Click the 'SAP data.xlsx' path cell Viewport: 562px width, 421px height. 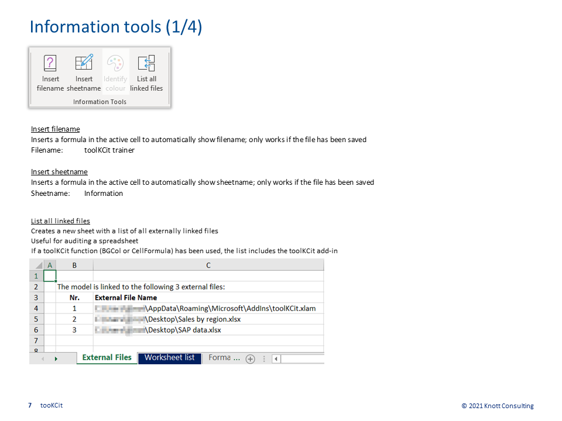[208, 330]
